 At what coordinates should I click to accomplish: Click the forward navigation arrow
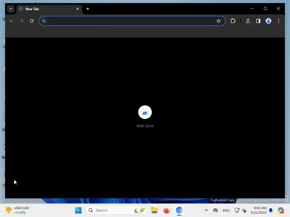pyautogui.click(x=22, y=21)
